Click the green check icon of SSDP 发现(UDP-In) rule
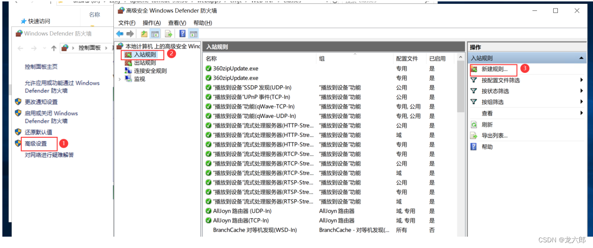The image size is (593, 248). coord(209,88)
